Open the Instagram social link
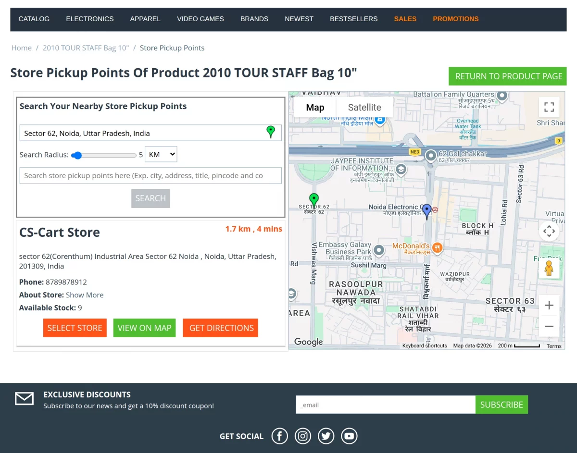Viewport: 577px width, 453px height. pos(303,436)
